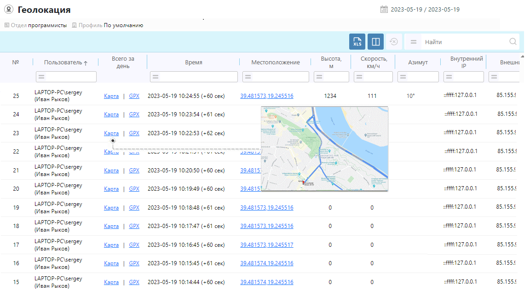Open coordinates link in row 17
This screenshot has width=530, height=296.
coord(266,245)
